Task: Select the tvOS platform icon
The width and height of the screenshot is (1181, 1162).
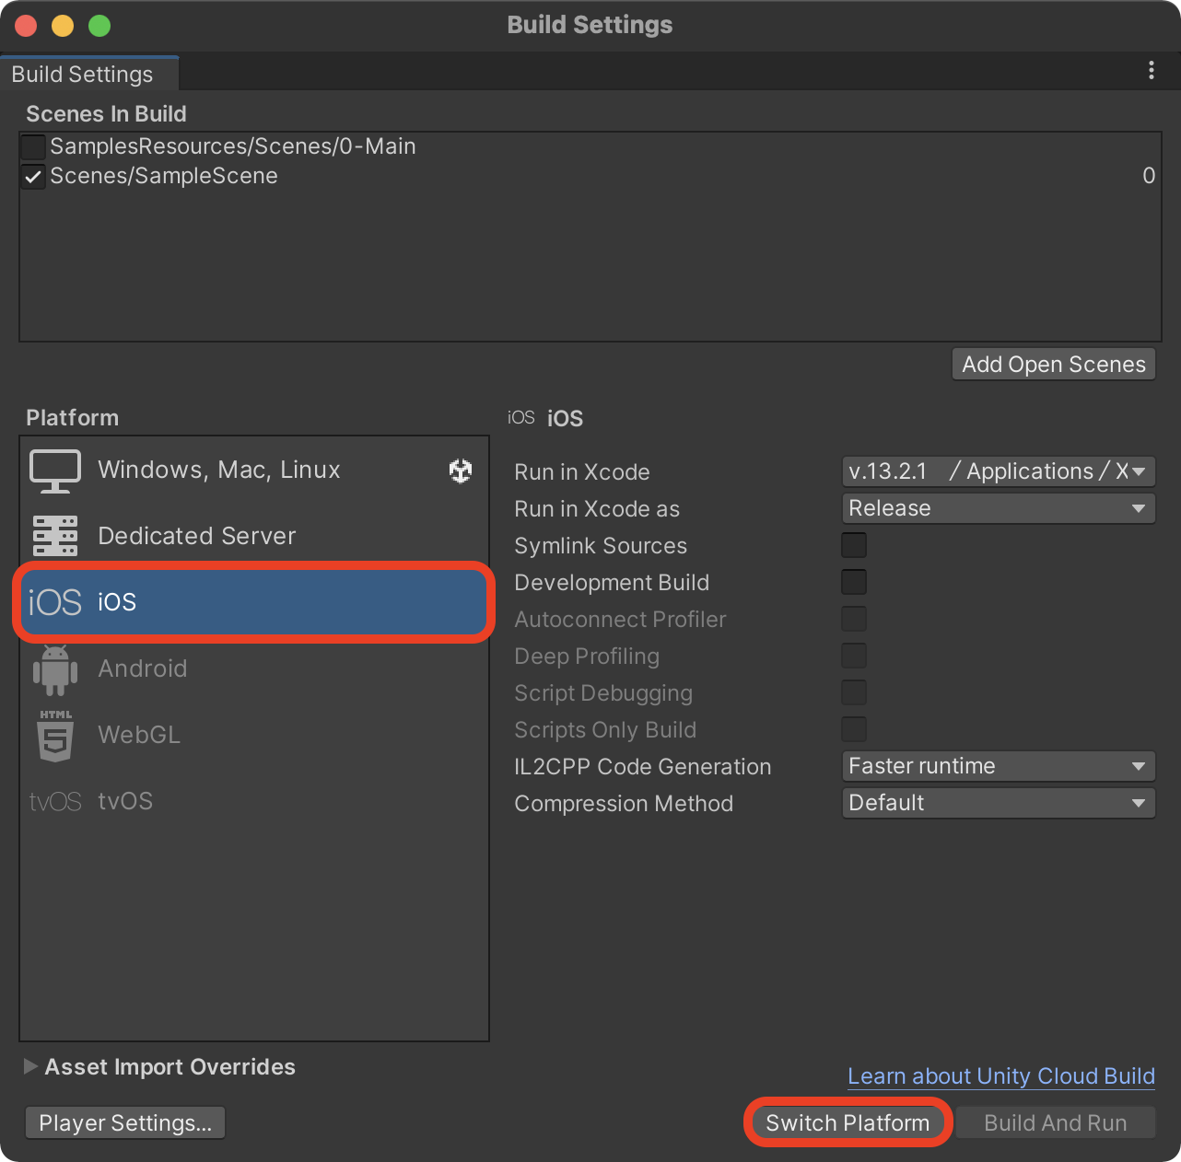Action: 55,801
